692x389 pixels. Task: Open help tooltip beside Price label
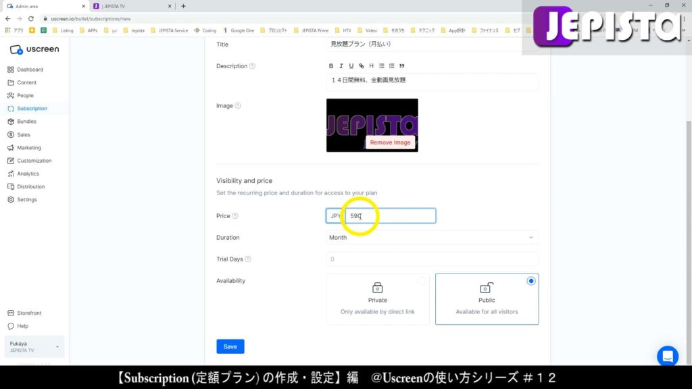(235, 215)
